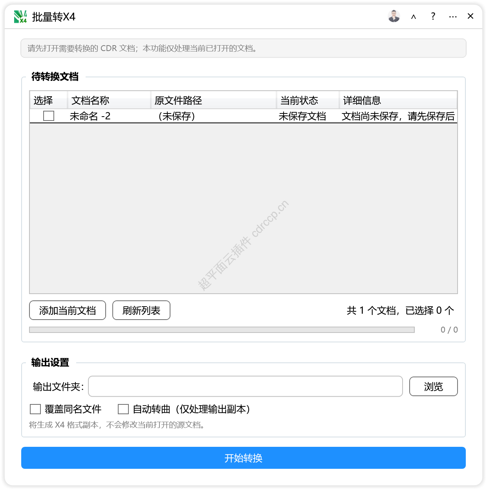Click the 0 / 0 progress counter
This screenshot has width=487, height=490.
pos(449,330)
